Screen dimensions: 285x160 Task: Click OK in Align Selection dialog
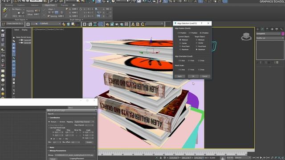(x=193, y=76)
